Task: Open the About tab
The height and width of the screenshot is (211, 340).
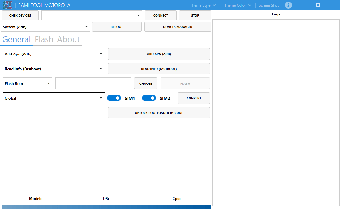Action: pos(68,39)
